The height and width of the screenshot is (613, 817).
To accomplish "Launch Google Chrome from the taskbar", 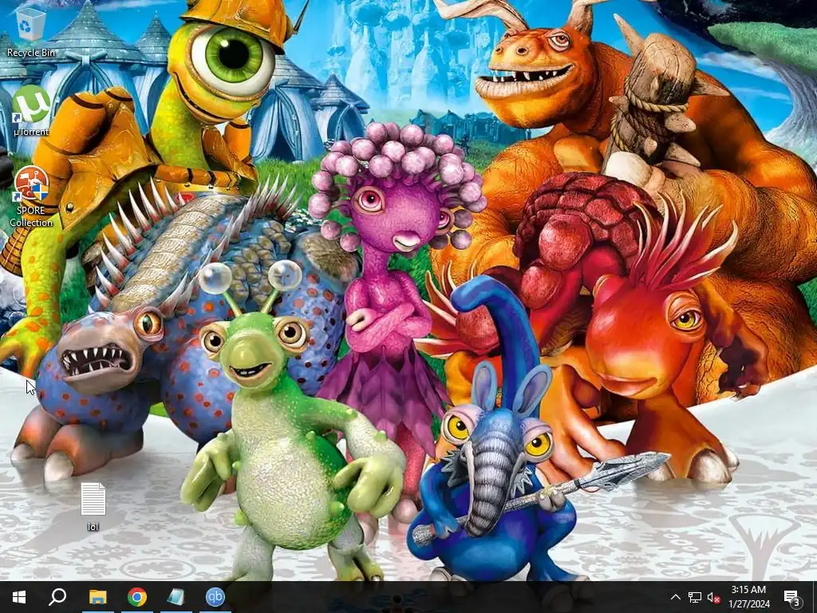I will (x=137, y=597).
